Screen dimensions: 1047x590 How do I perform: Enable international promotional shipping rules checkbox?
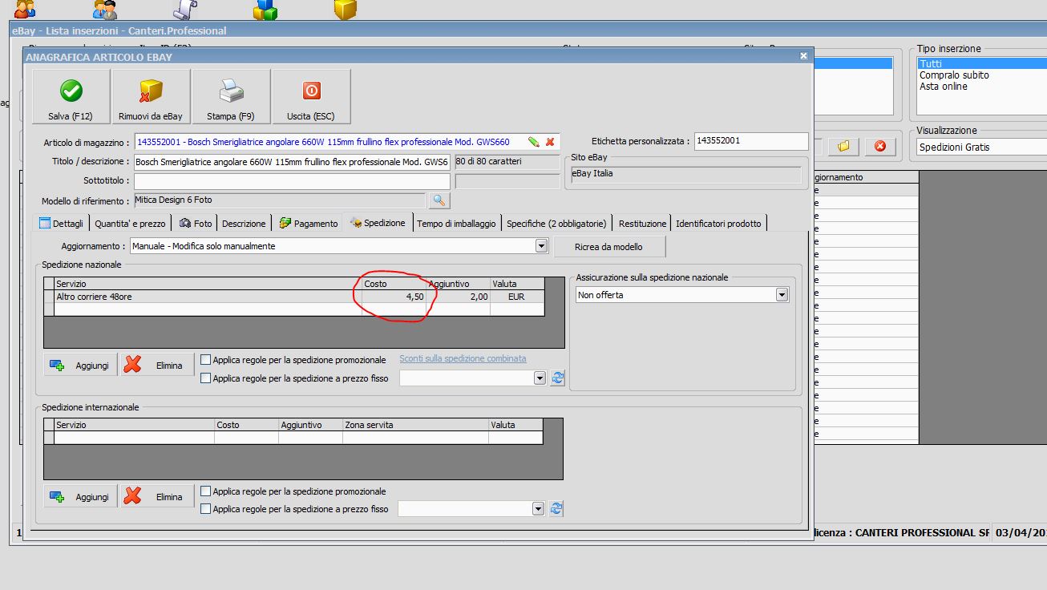[206, 491]
